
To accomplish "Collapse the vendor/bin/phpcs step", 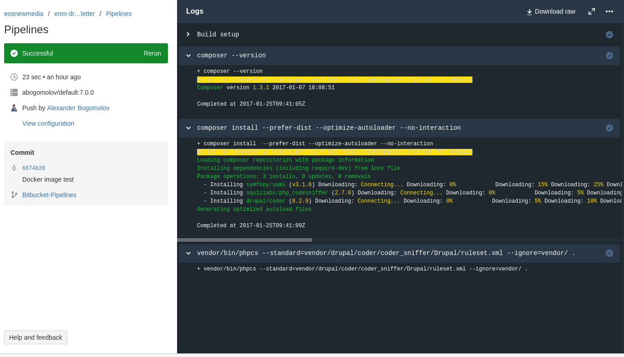I will tap(188, 253).
